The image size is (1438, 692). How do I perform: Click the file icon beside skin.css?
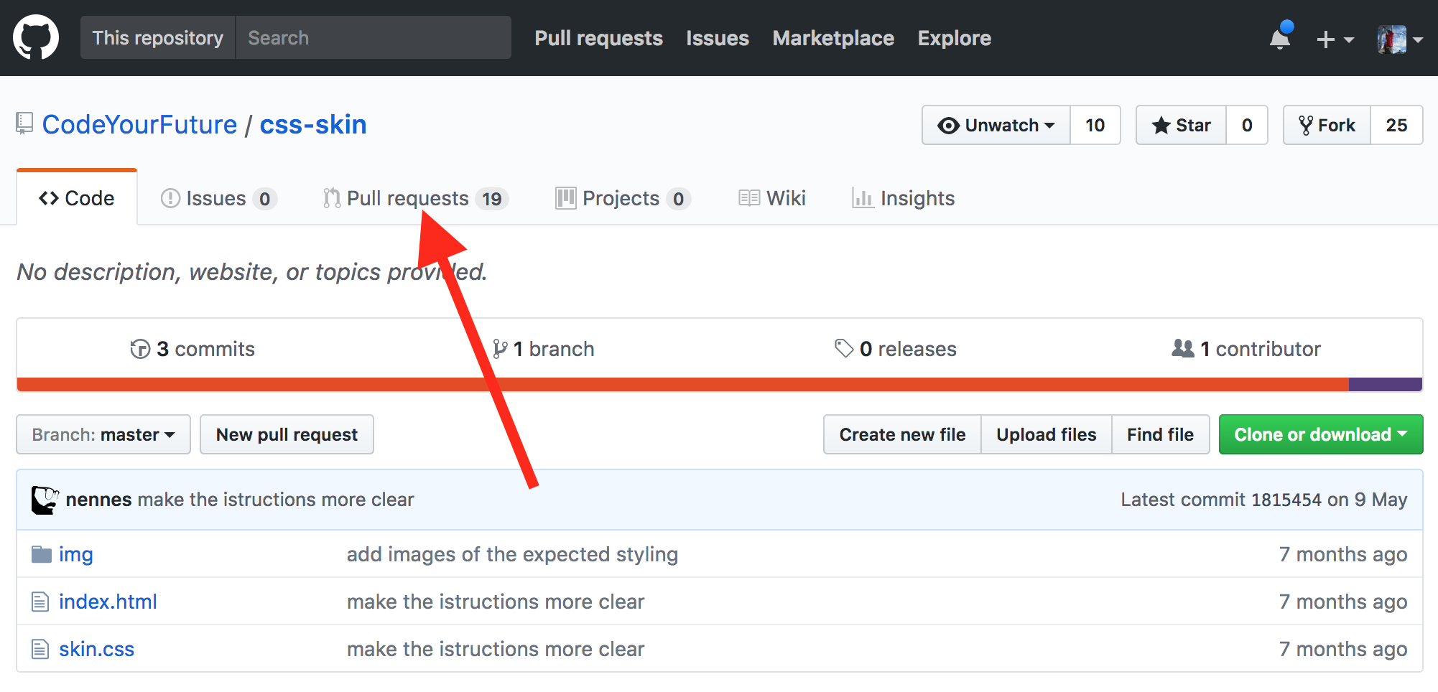40,649
